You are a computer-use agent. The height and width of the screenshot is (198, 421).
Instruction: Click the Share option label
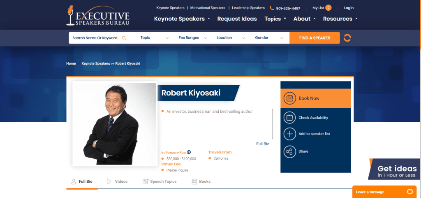pyautogui.click(x=303, y=151)
